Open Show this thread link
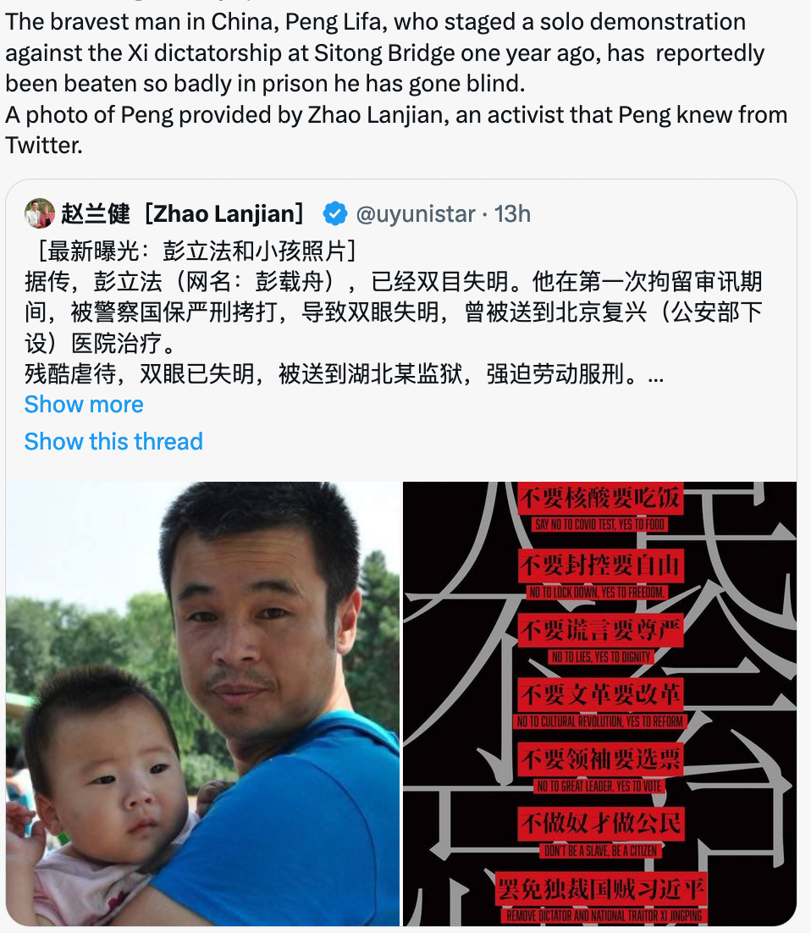Viewport: 811px width, 933px height. (x=113, y=441)
